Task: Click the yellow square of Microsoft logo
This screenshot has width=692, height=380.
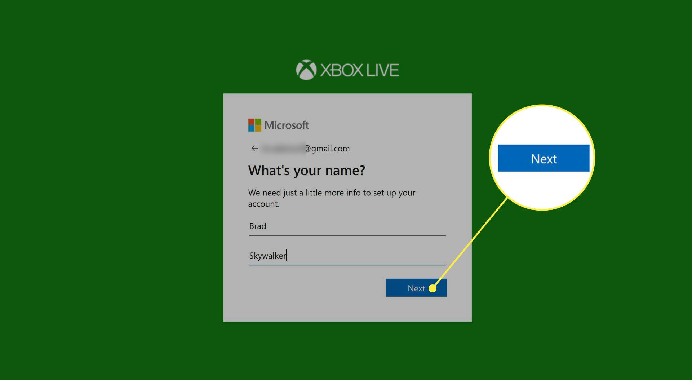Action: click(258, 128)
